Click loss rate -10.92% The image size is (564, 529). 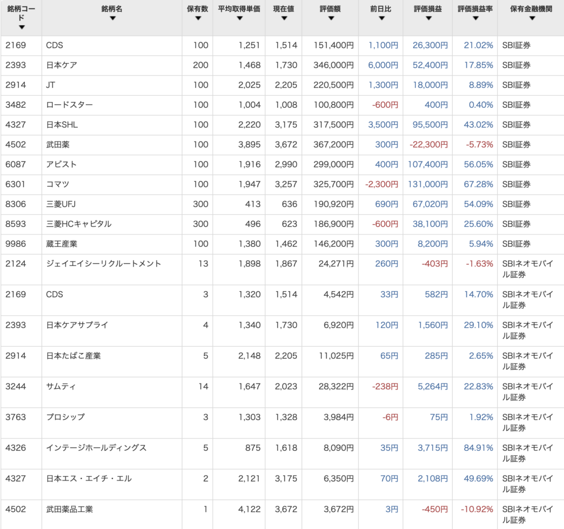(477, 509)
